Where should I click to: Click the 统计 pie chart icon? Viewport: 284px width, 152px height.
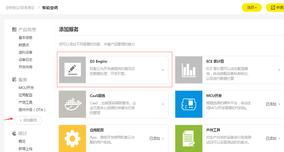(14, 133)
